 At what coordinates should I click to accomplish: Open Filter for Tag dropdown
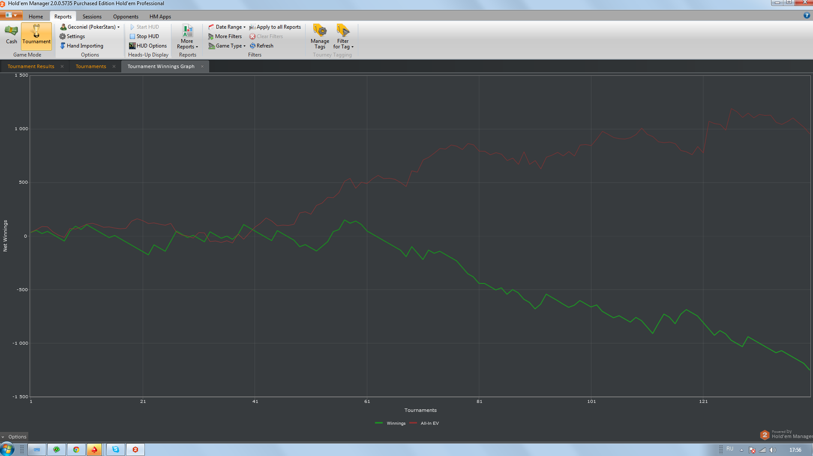click(343, 36)
